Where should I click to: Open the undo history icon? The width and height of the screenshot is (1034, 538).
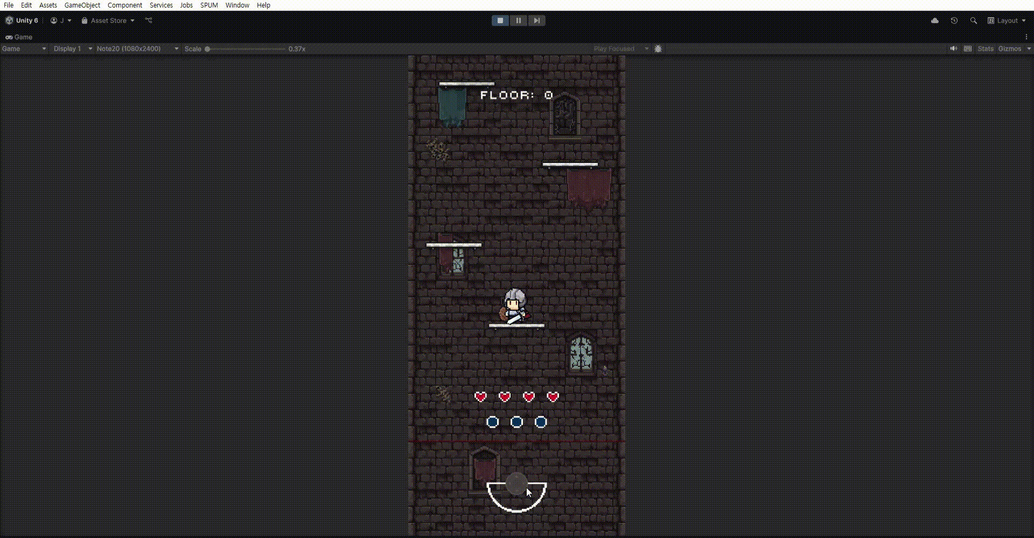coord(954,20)
